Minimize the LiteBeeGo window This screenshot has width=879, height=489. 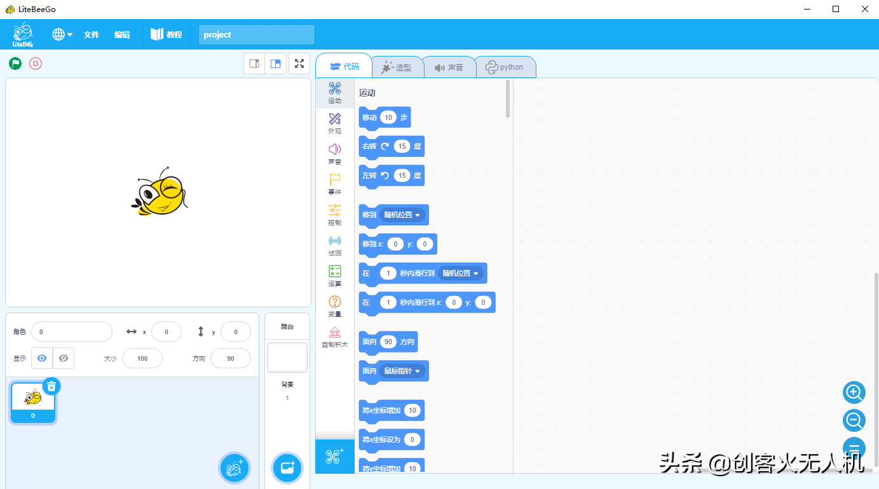(x=807, y=9)
